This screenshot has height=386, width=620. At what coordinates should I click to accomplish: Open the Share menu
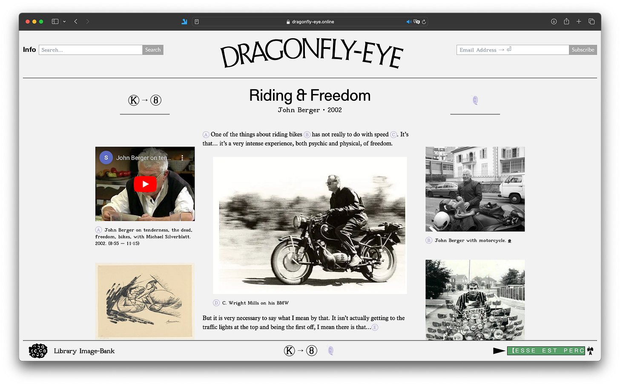coord(566,21)
